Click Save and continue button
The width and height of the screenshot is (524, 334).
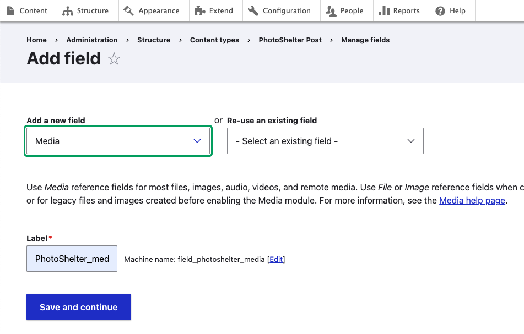(x=79, y=307)
